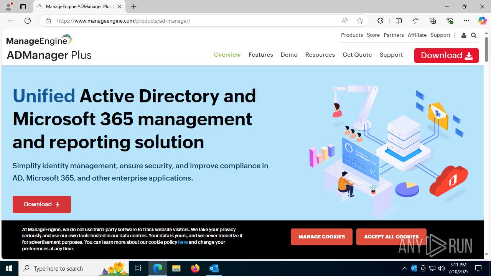This screenshot has width=491, height=276.
Task: Go to Store link
Action: coord(373,35)
